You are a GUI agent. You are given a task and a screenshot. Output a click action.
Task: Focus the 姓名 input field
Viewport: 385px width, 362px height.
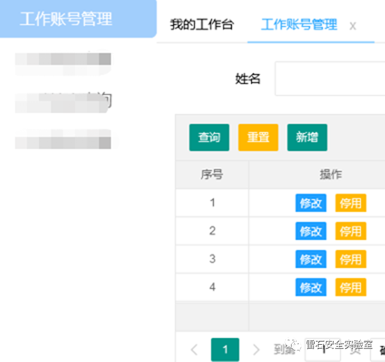[x=330, y=79]
